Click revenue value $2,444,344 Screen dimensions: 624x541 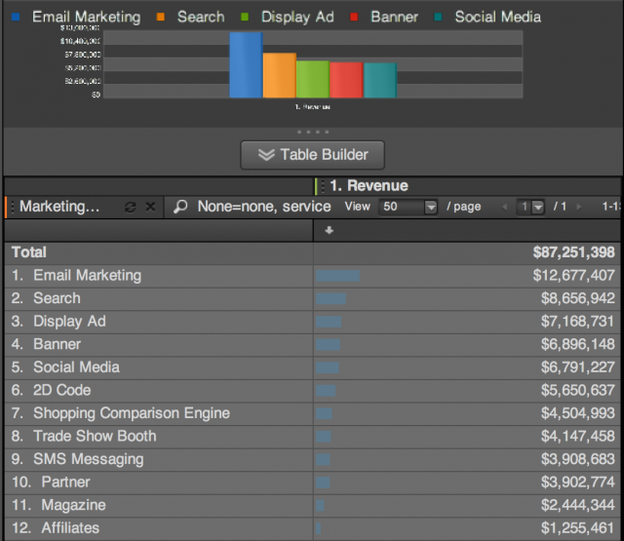(578, 505)
